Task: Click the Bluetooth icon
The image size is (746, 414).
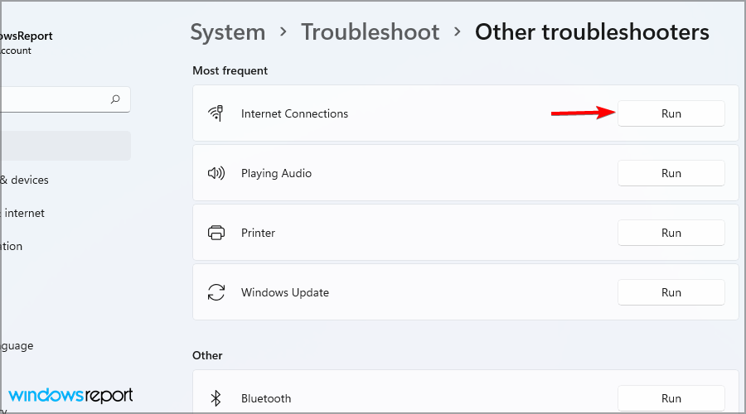Action: (x=216, y=398)
